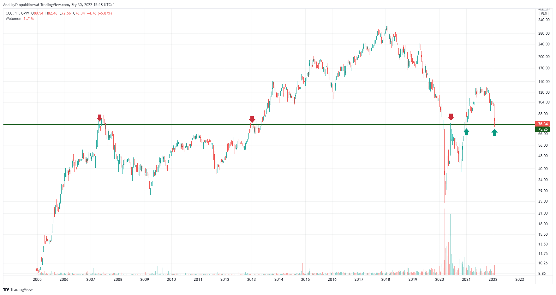Click the red 76.34 current price tag
The height and width of the screenshot is (295, 556).
tap(542, 124)
